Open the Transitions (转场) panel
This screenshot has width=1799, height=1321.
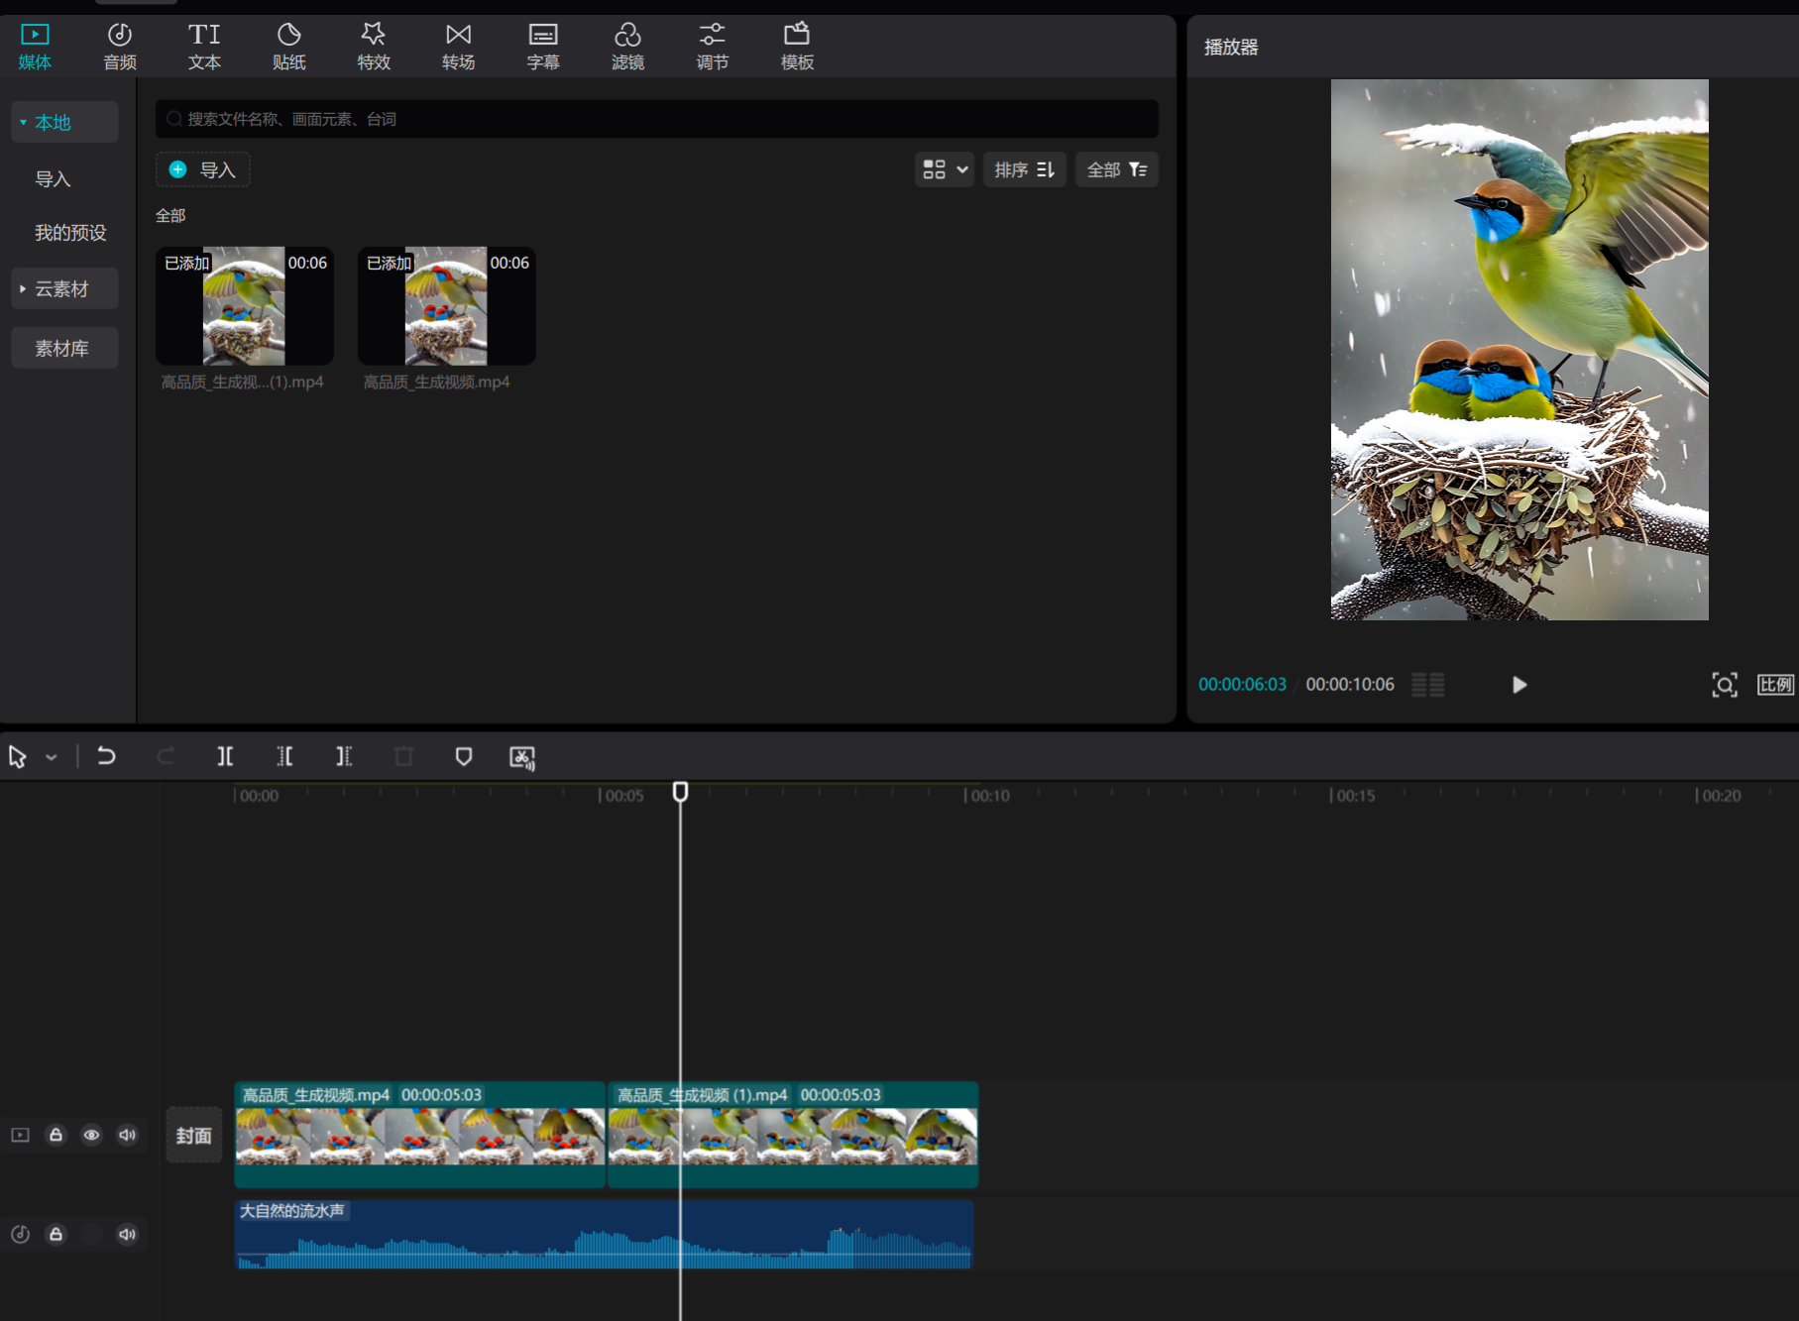(x=458, y=47)
